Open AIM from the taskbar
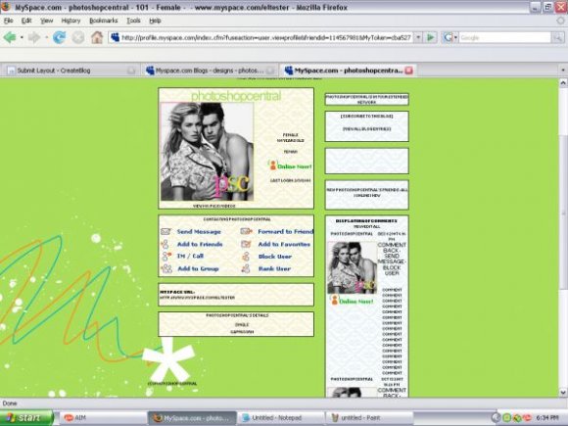This screenshot has height=426, width=568. [x=102, y=417]
